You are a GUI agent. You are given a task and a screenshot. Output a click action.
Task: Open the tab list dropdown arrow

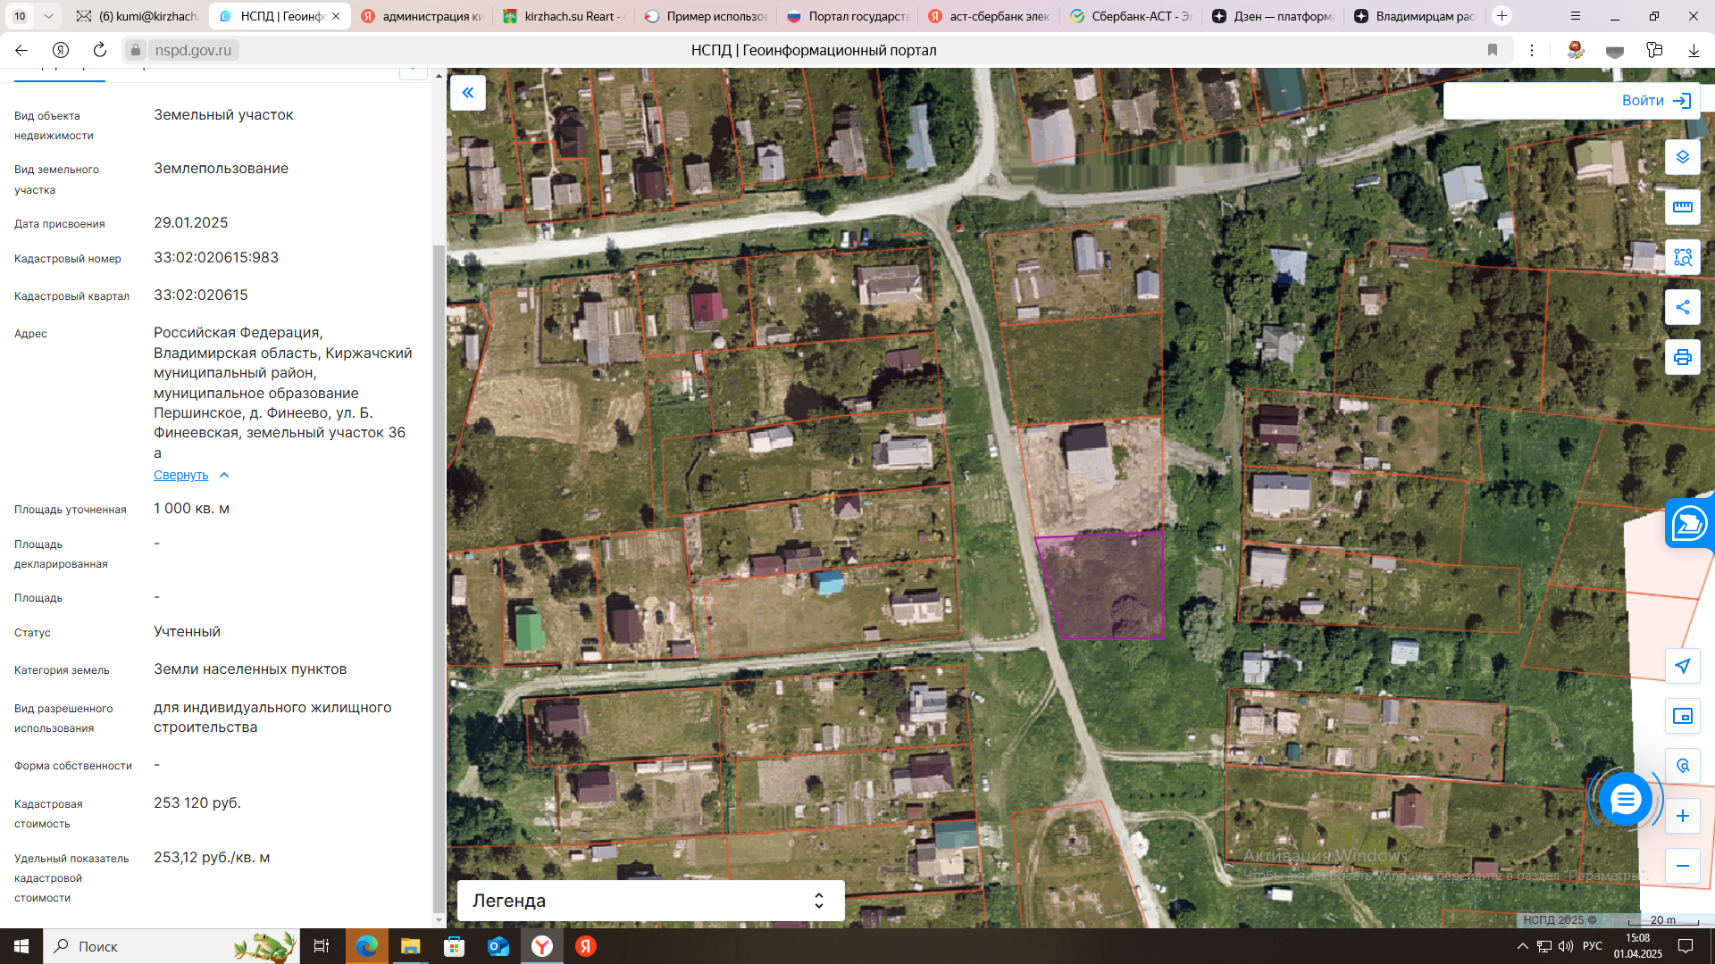[48, 16]
